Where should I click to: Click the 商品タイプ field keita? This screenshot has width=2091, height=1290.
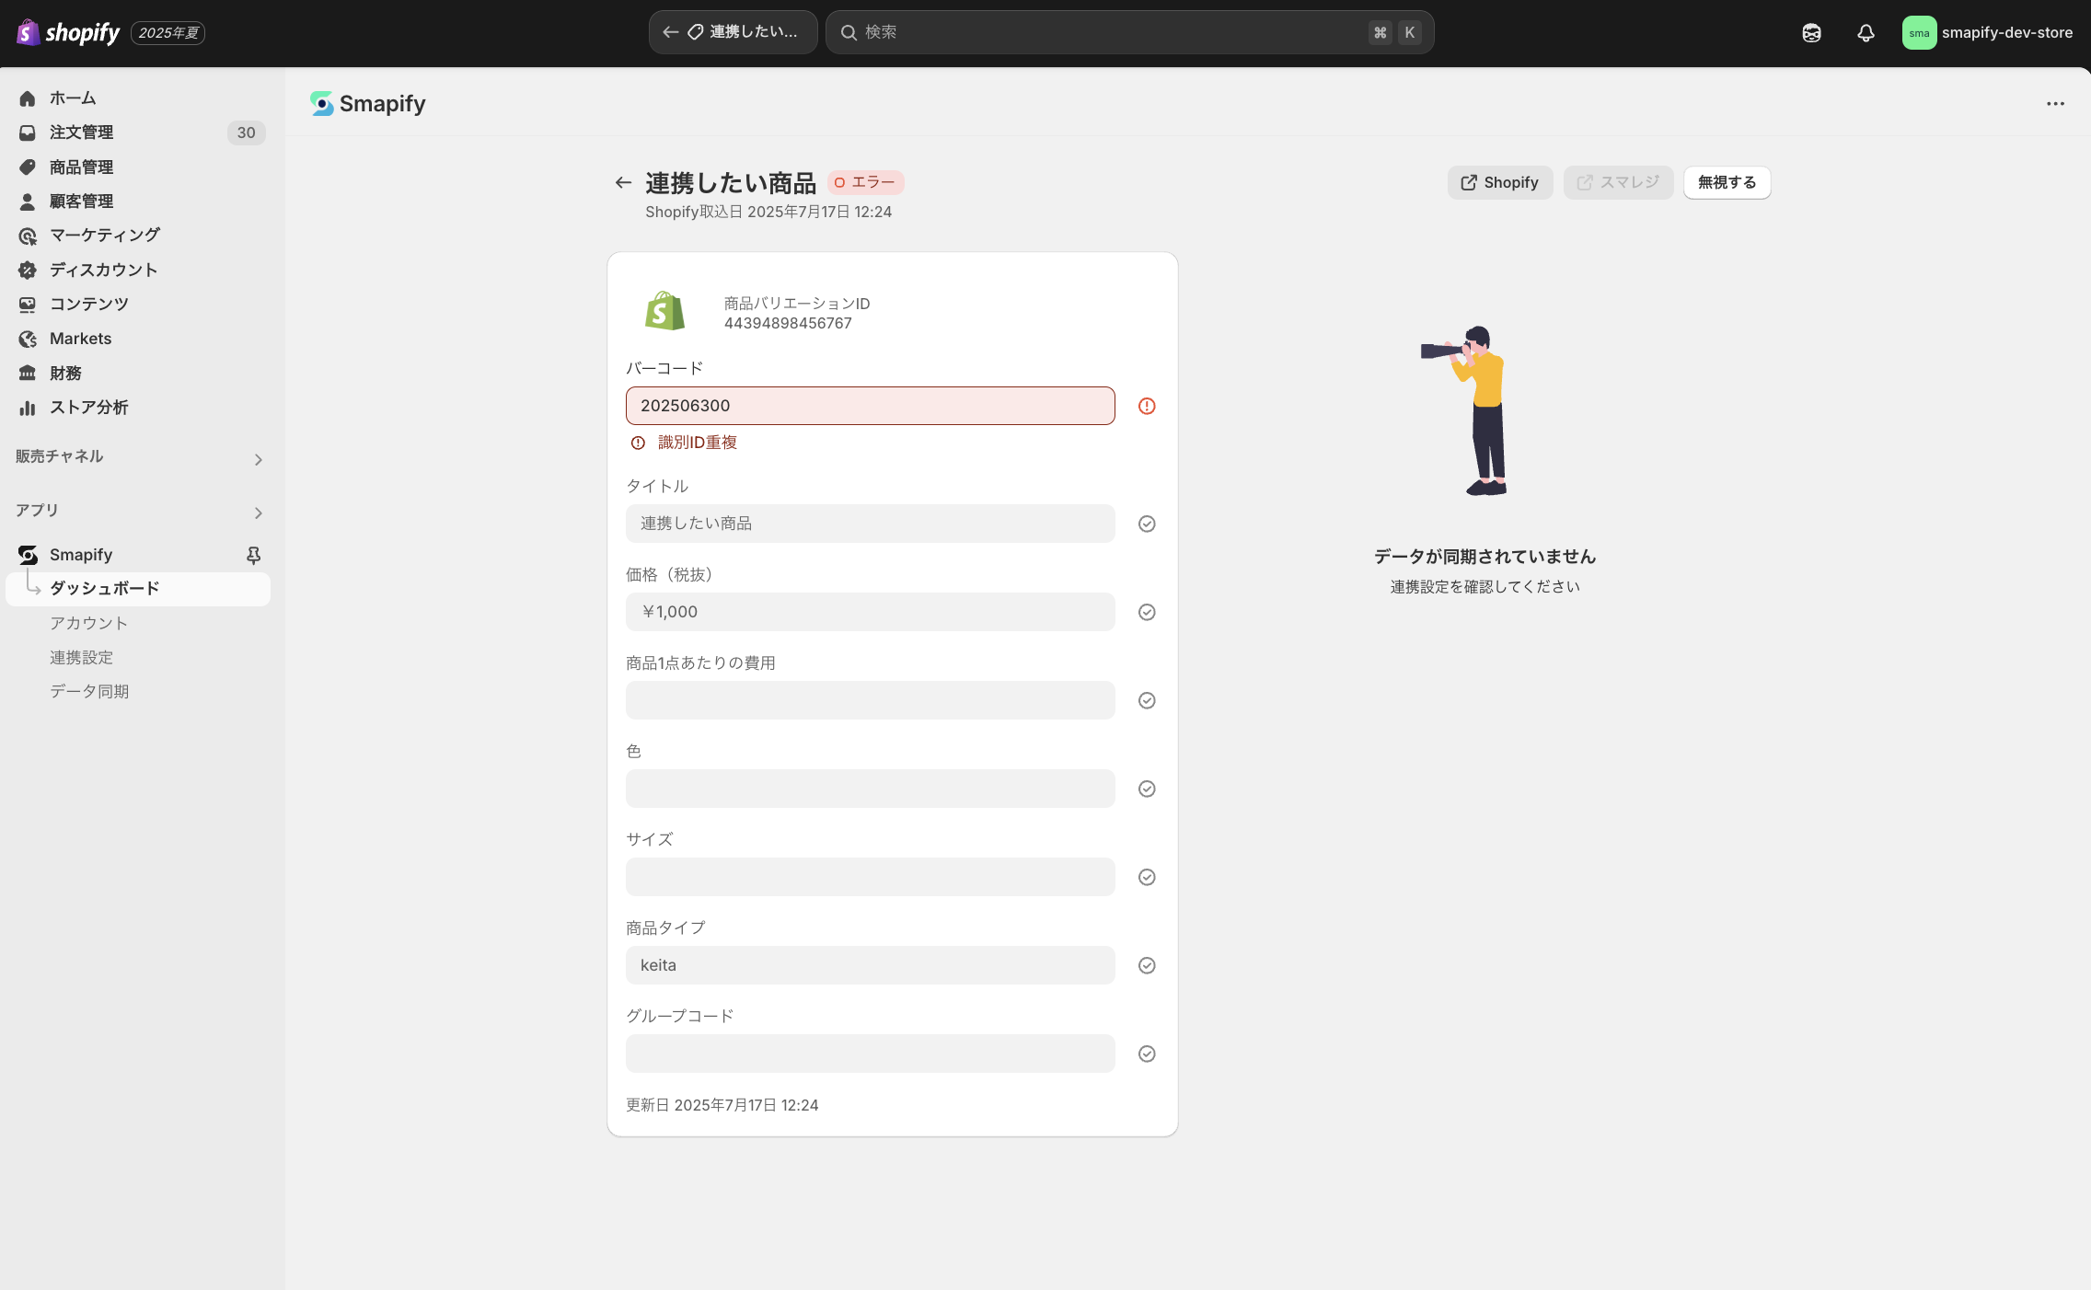pos(870,965)
